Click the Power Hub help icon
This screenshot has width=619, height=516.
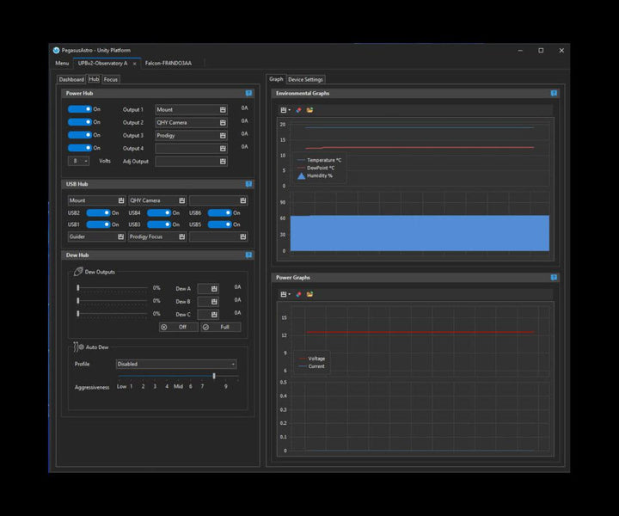coord(248,93)
